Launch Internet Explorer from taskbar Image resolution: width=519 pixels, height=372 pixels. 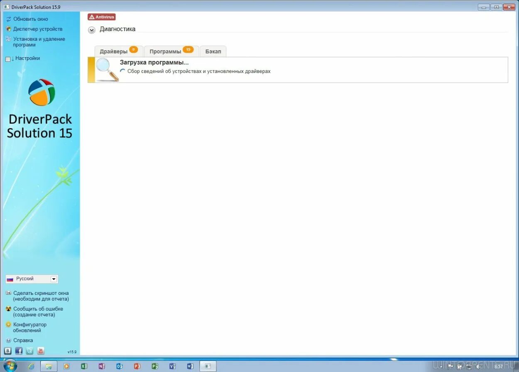pyautogui.click(x=31, y=366)
